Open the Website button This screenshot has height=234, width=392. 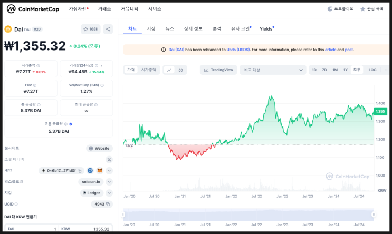[x=99, y=148]
